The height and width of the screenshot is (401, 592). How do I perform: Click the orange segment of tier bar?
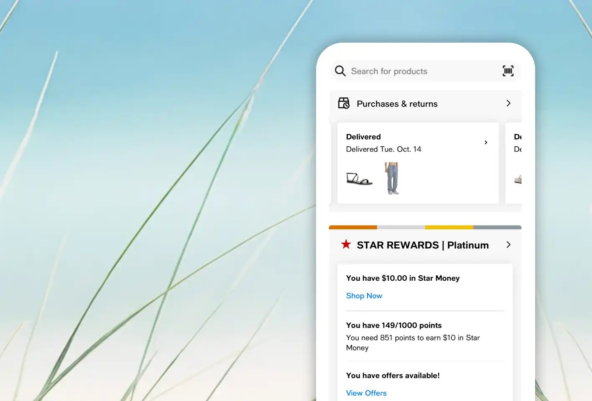pyautogui.click(x=353, y=227)
